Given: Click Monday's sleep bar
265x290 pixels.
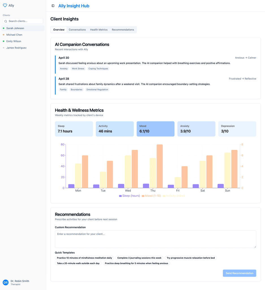Looking at the screenshot, I should click(71, 186).
